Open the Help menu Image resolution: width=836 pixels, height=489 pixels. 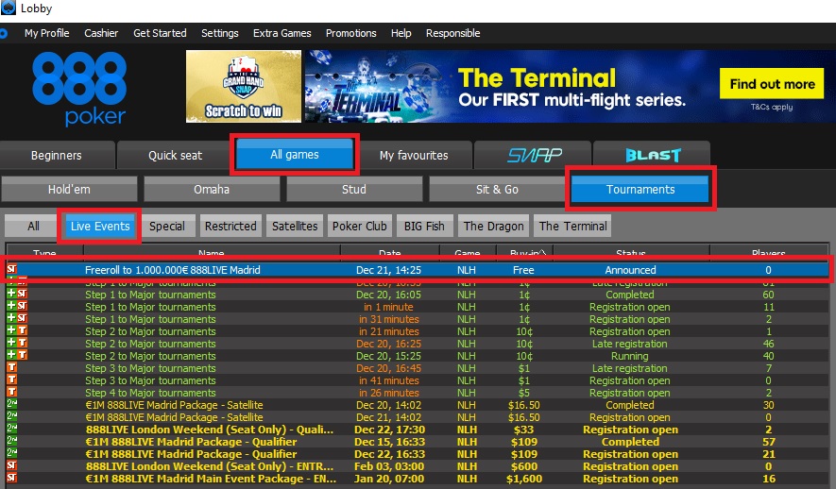tap(401, 33)
